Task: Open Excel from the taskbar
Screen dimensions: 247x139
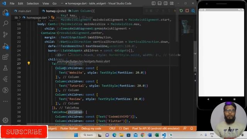Action: pyautogui.click(x=157, y=135)
